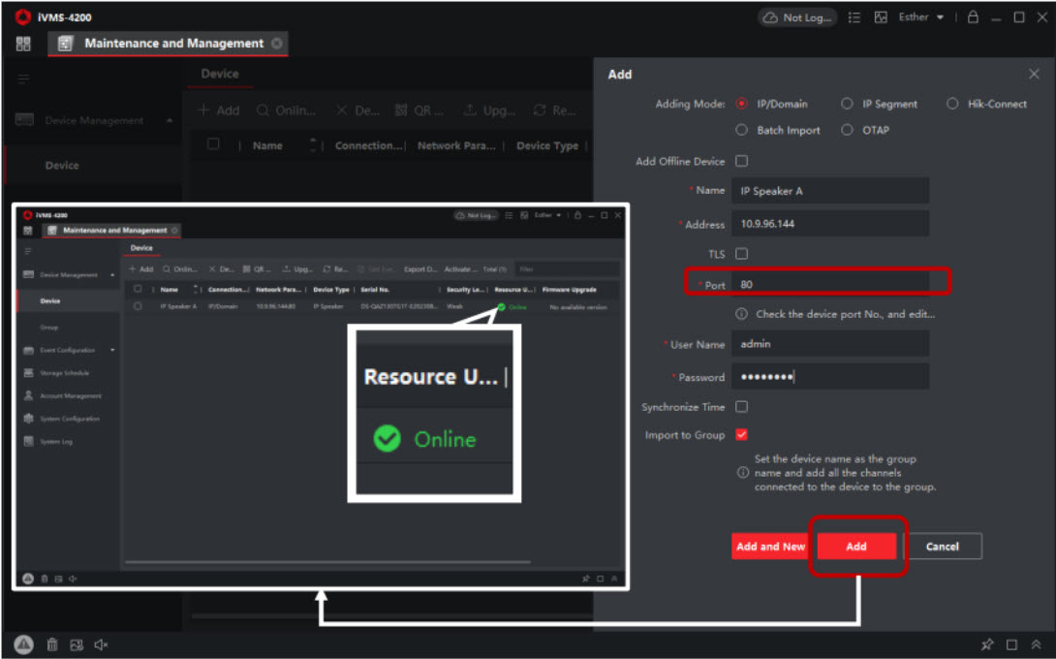Choose Hik-Connect adding mode

click(952, 104)
